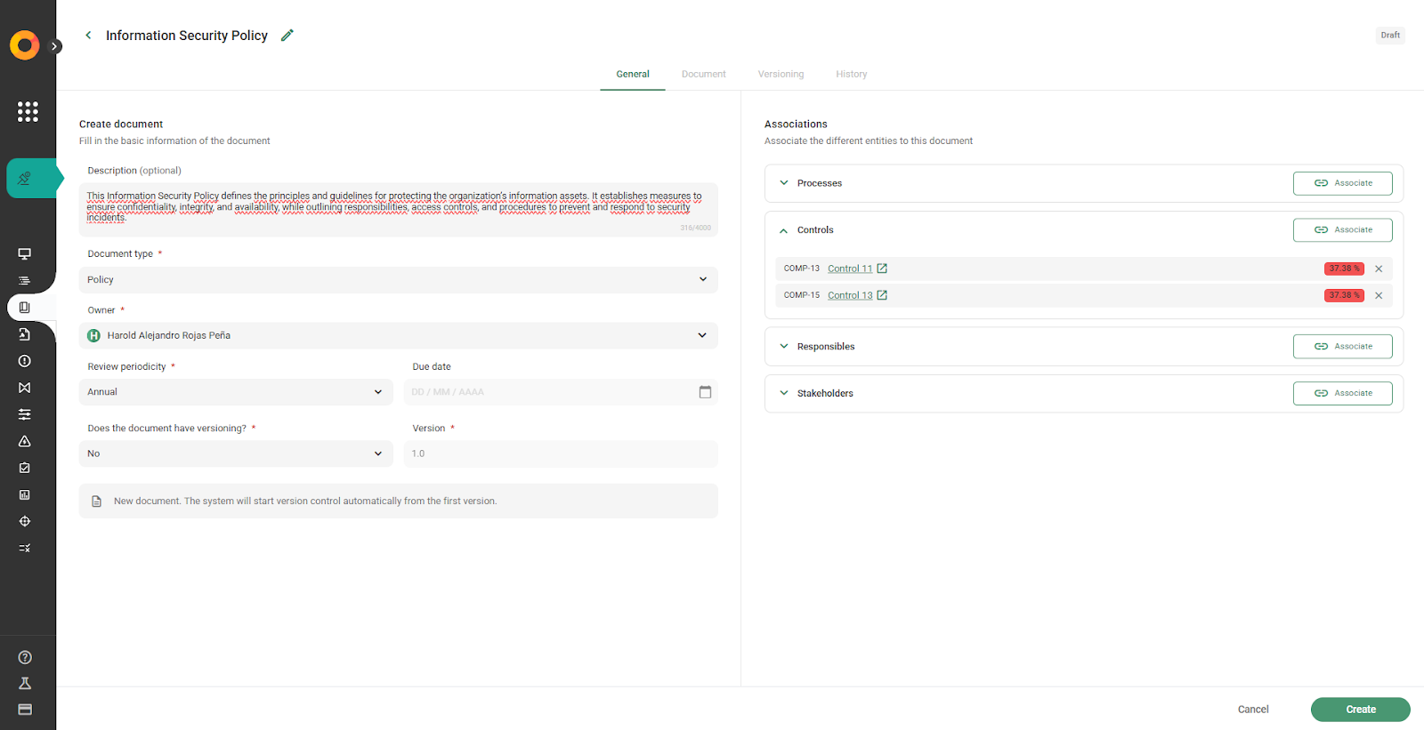The image size is (1424, 730).
Task: Expand the Stakeholders section
Action: tap(784, 393)
